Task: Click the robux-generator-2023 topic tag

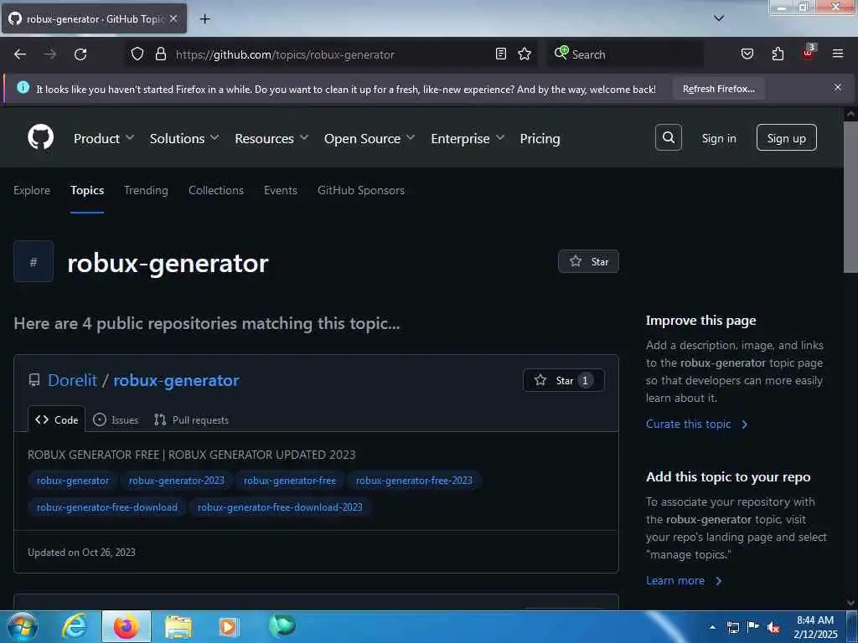Action: click(176, 480)
